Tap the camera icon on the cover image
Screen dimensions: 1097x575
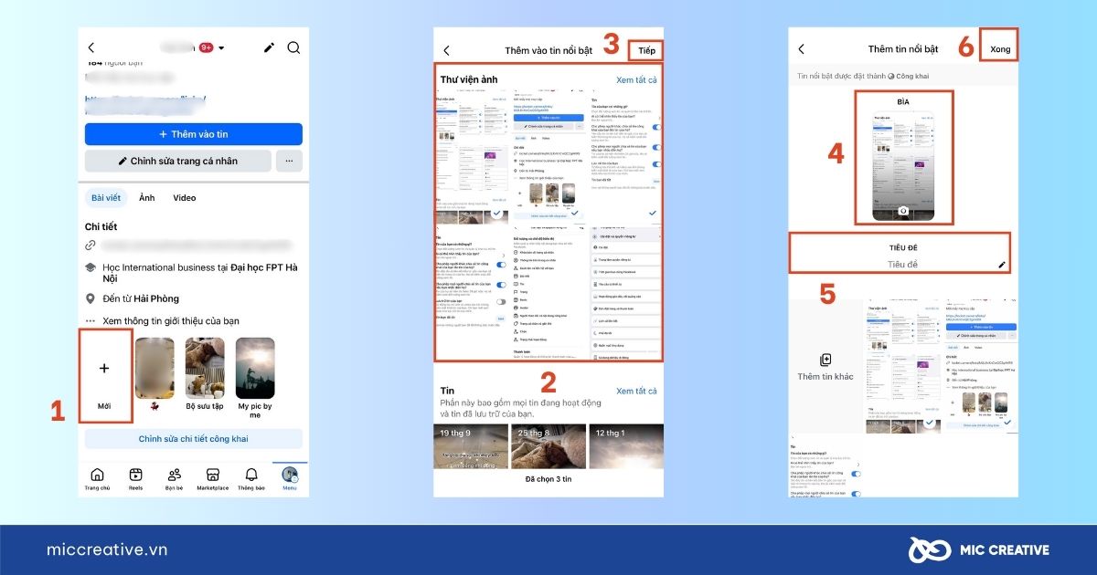[903, 211]
